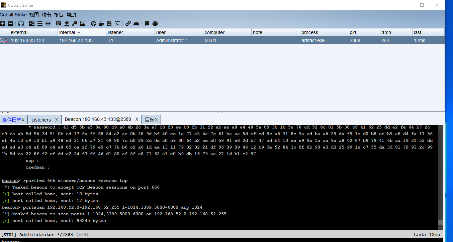
Task: Open downloaded files arrow icon
Action: (67, 23)
